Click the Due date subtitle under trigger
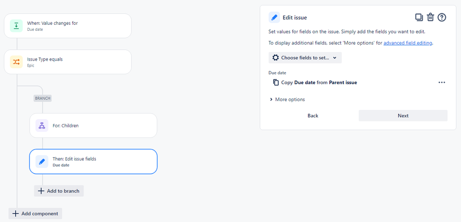 tap(35, 29)
